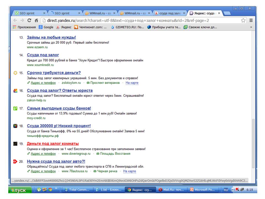Click the RU language indicator
This screenshot has width=265, height=199.
(x=226, y=190)
